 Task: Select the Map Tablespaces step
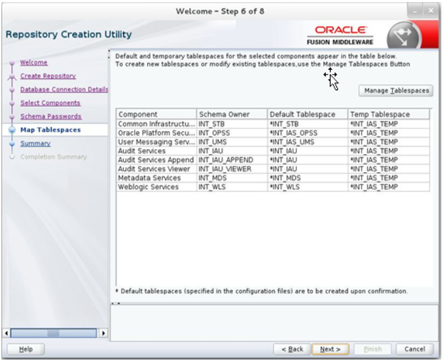[50, 130]
